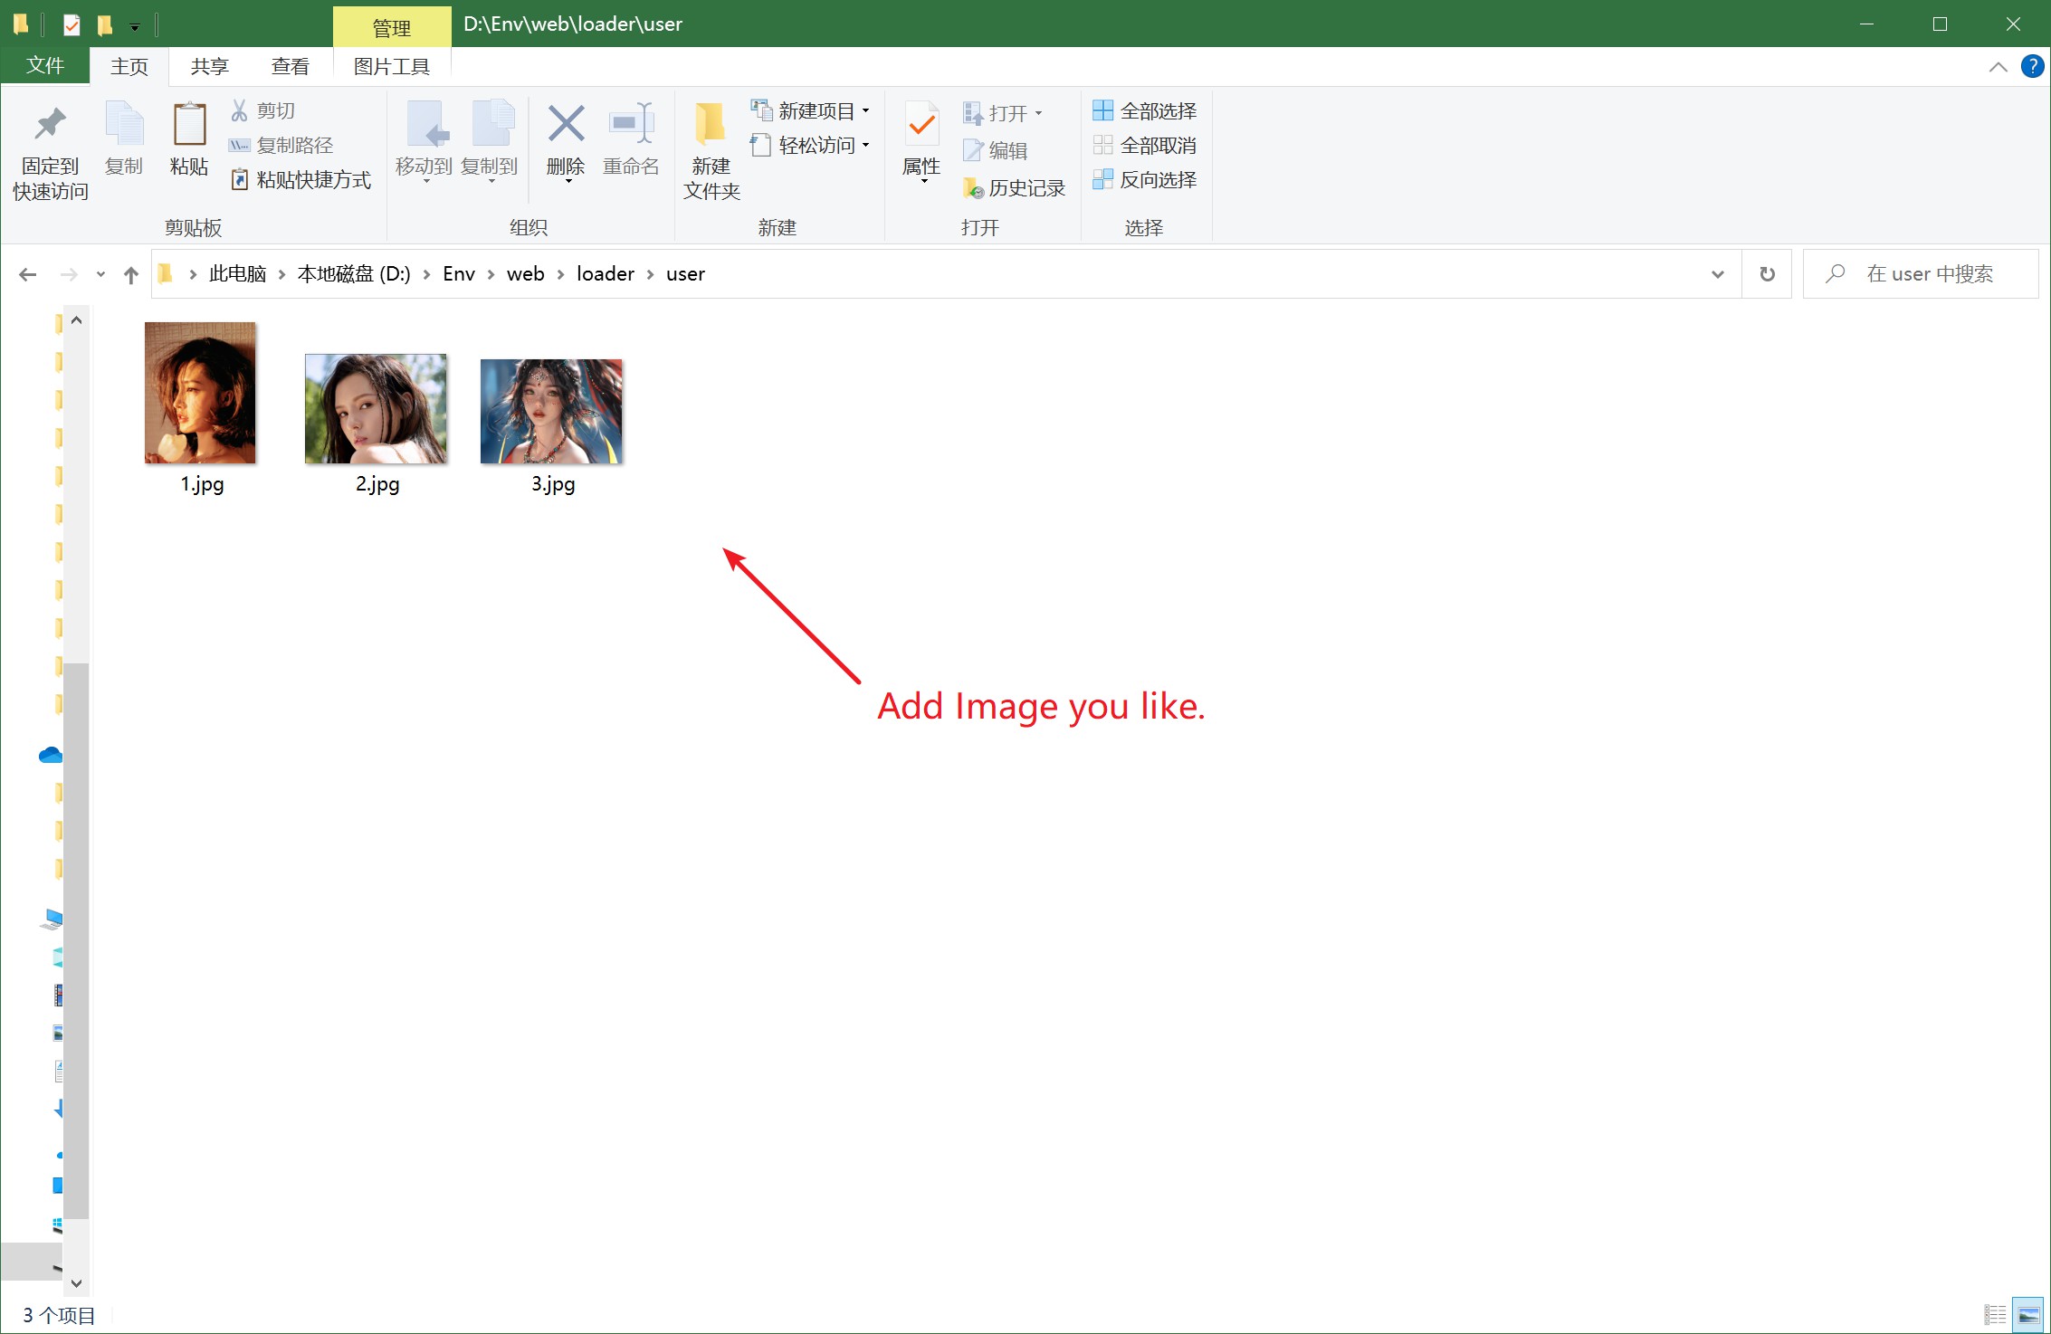2051x1334 pixels.
Task: Switch to details list view in the status bar
Action: 1995,1315
